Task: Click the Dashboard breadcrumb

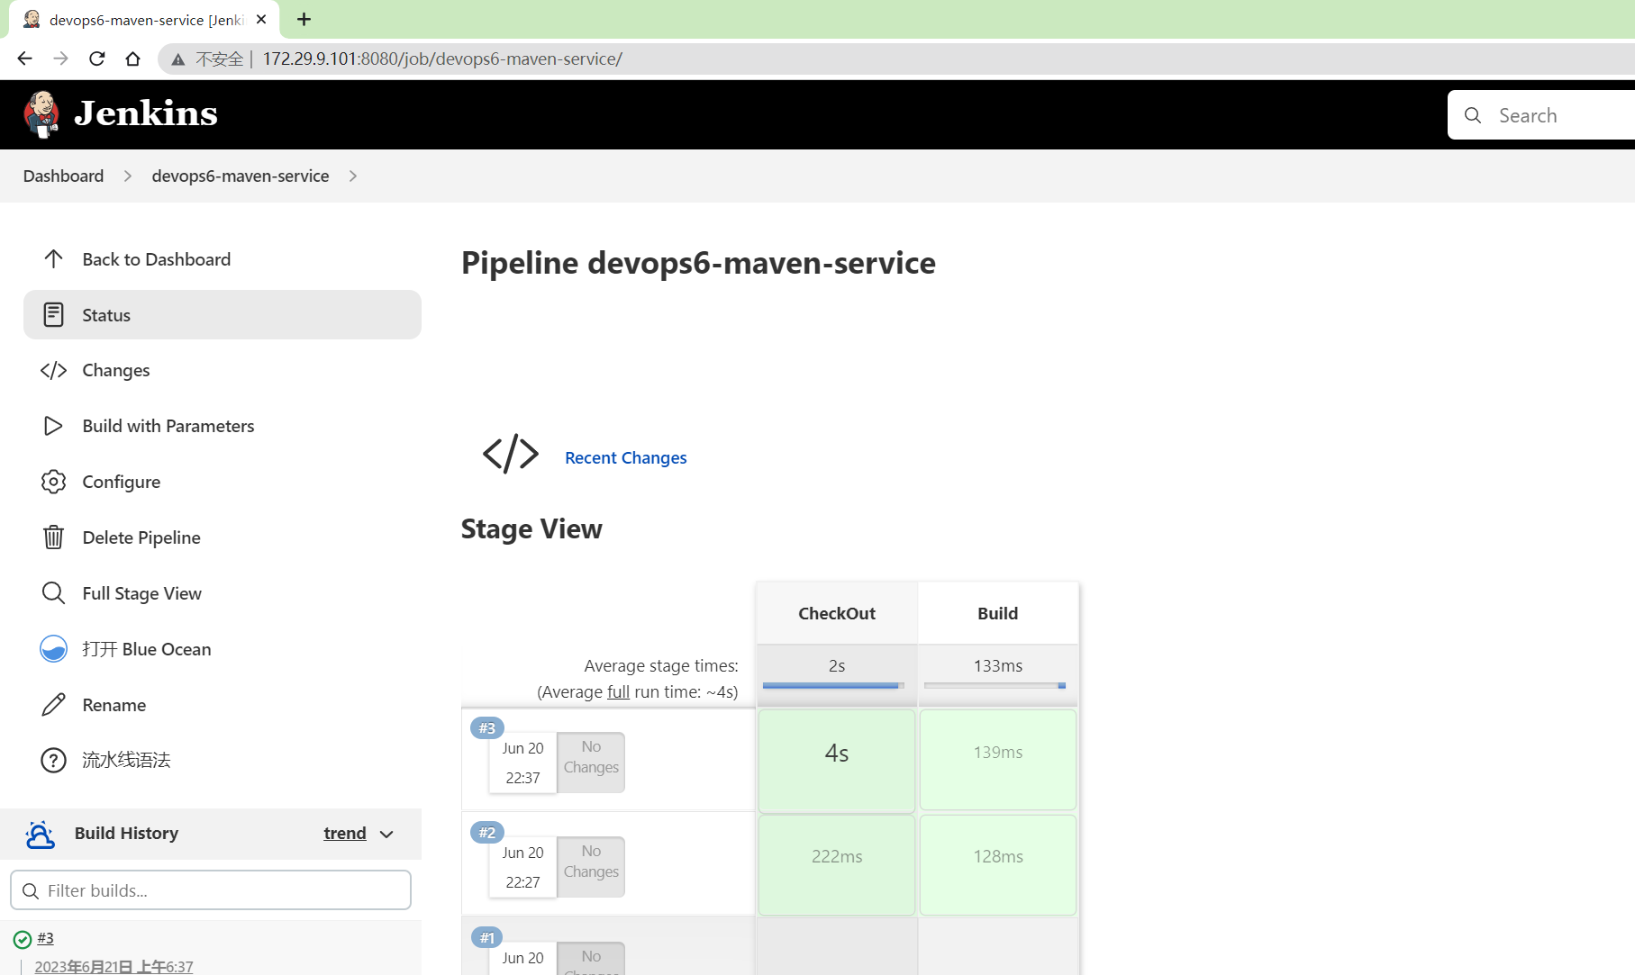Action: point(63,176)
